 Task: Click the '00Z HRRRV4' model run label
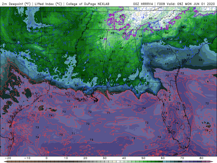tap(143, 4)
